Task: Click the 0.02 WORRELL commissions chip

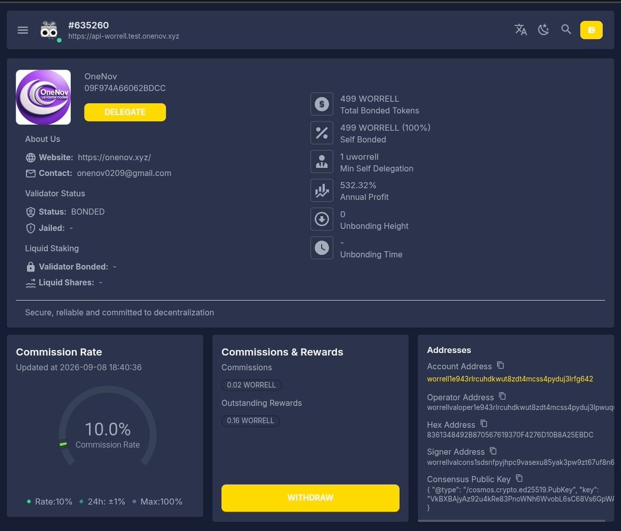Action: (x=252, y=385)
